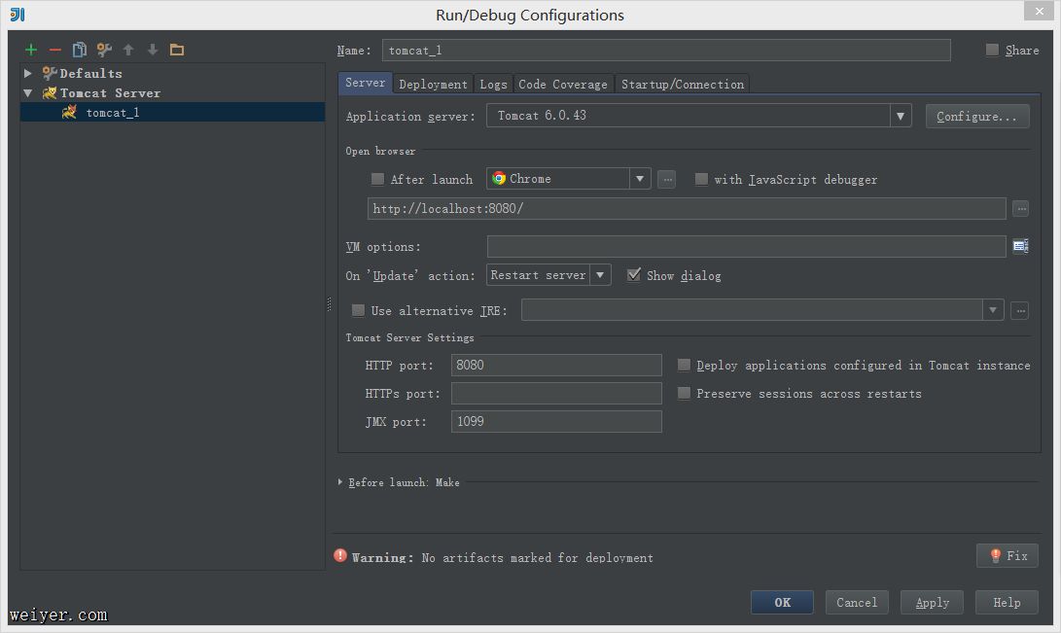This screenshot has width=1061, height=633.
Task: Click the browse button beside the URL field
Action: click(x=1021, y=209)
